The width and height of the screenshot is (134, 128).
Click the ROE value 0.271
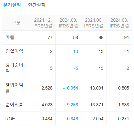[x=124, y=119]
